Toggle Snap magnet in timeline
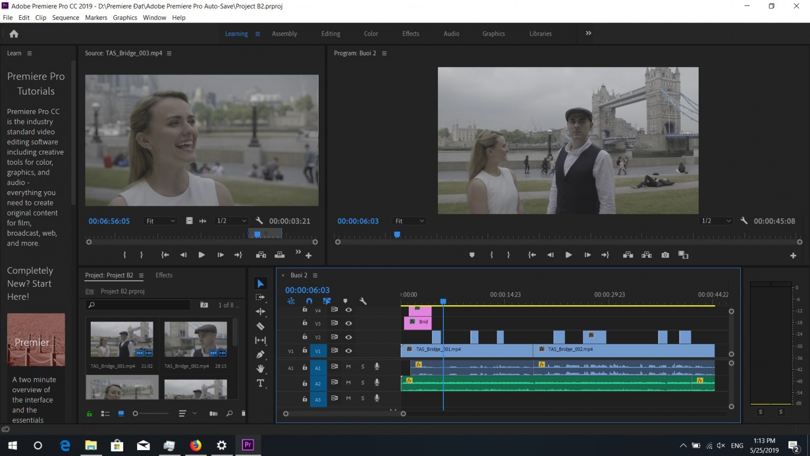810x456 pixels. [x=309, y=301]
